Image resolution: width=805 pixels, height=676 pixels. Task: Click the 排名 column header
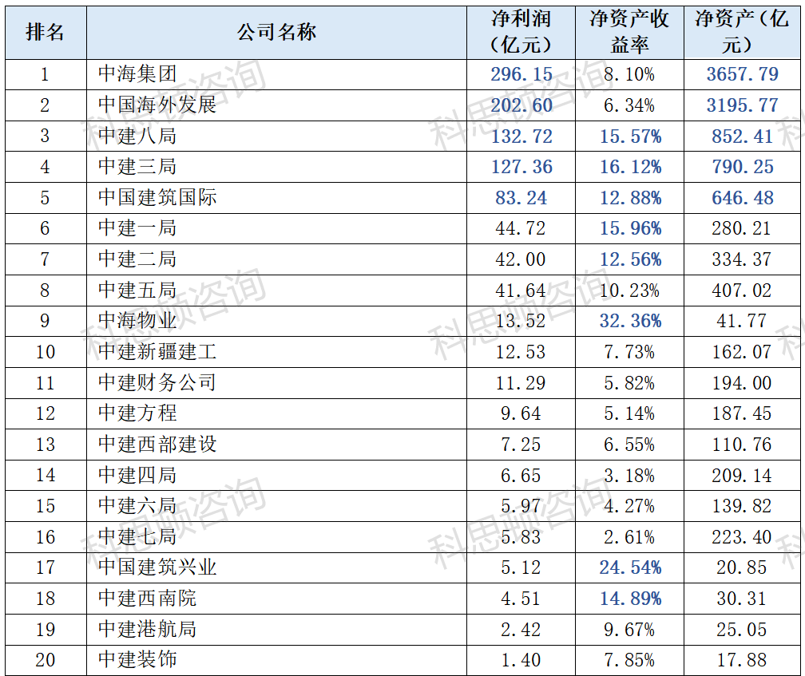46,33
